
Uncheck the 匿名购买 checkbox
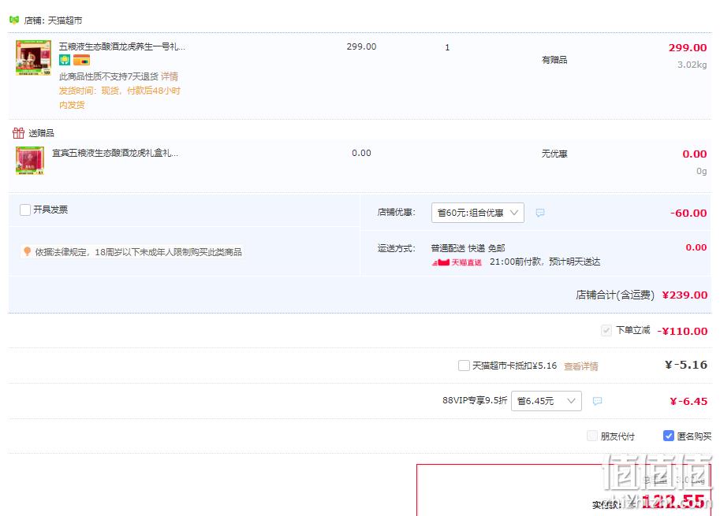[669, 436]
